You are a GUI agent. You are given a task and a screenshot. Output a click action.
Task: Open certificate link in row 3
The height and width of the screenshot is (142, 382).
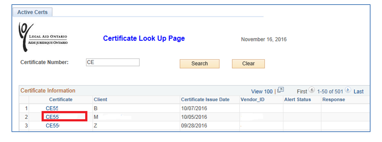click(53, 126)
